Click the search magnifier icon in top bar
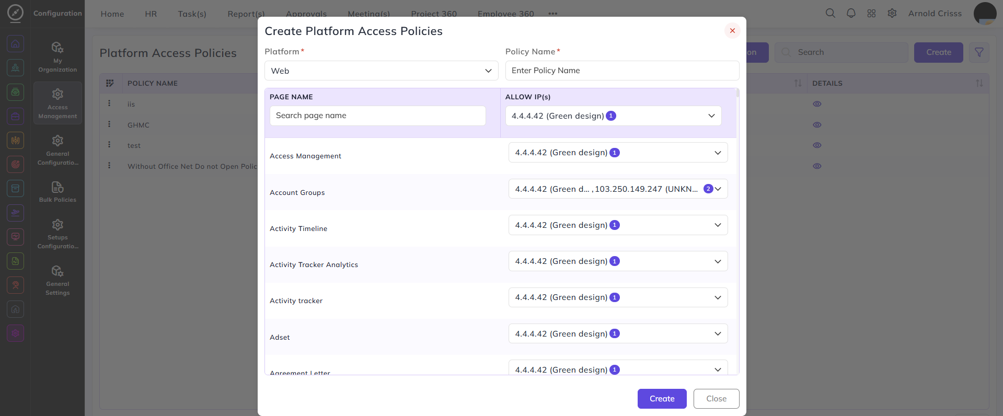Viewport: 1003px width, 416px height. (x=830, y=13)
